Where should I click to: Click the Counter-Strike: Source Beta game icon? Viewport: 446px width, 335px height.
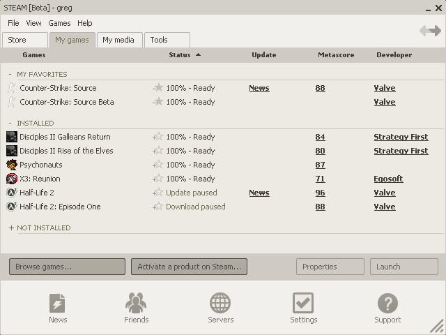12,102
